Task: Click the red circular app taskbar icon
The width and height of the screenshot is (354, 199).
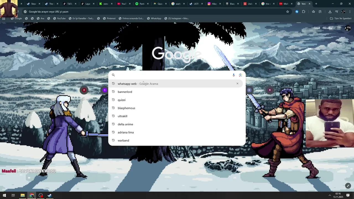Action: [x=41, y=195]
